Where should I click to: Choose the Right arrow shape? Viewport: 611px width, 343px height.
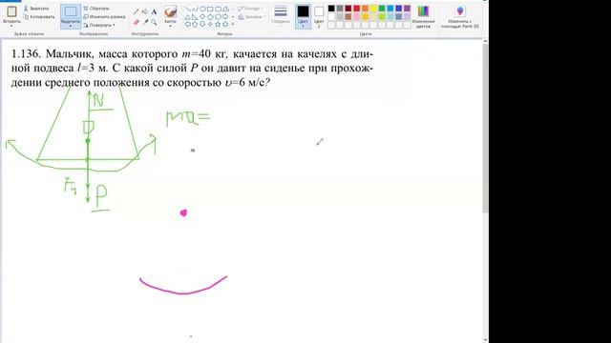coord(225,17)
